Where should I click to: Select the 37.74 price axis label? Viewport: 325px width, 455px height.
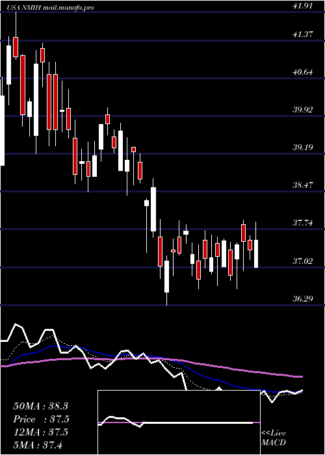303,223
